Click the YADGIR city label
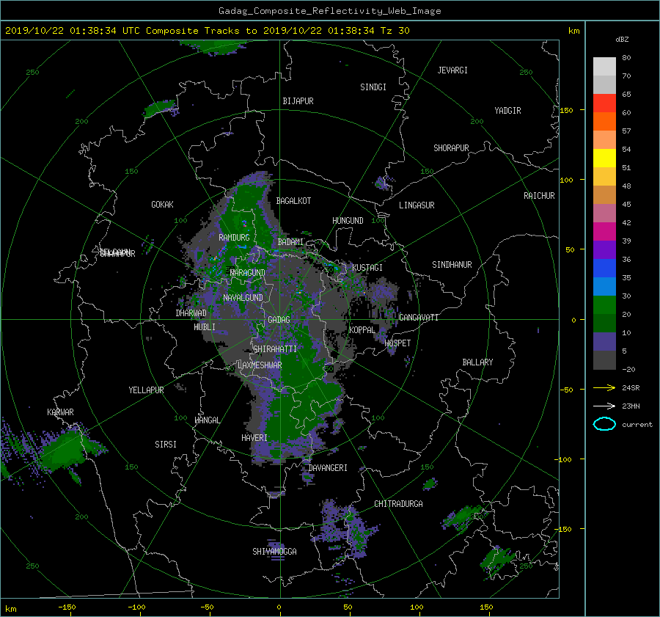 pyautogui.click(x=507, y=111)
